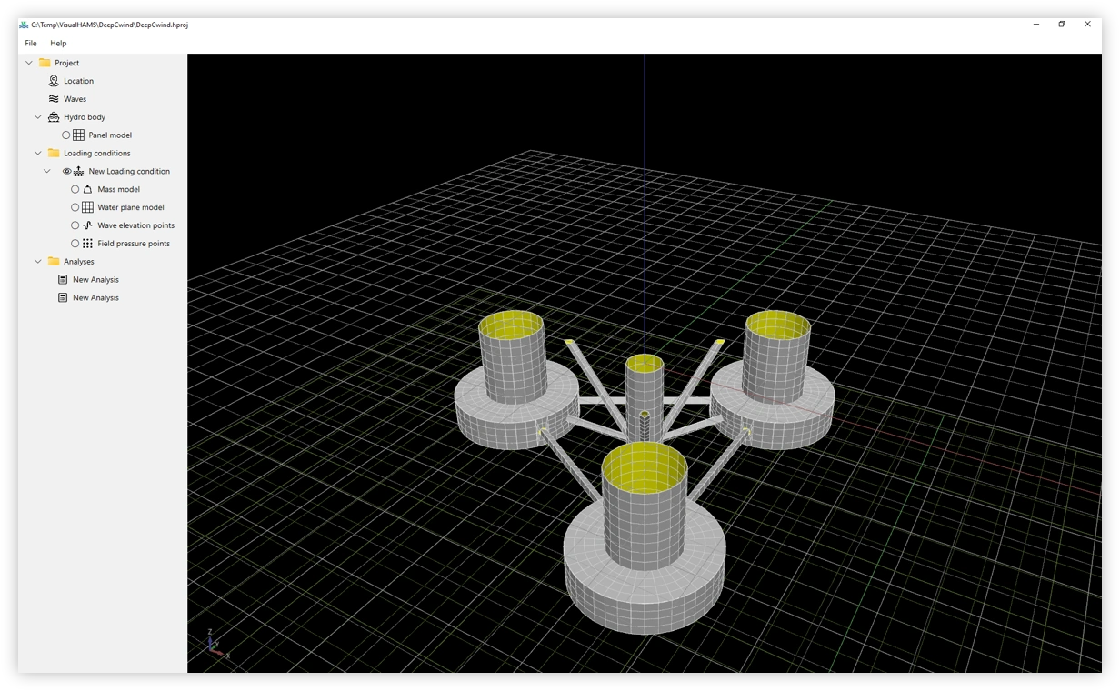Collapse the Analyses node

[38, 262]
